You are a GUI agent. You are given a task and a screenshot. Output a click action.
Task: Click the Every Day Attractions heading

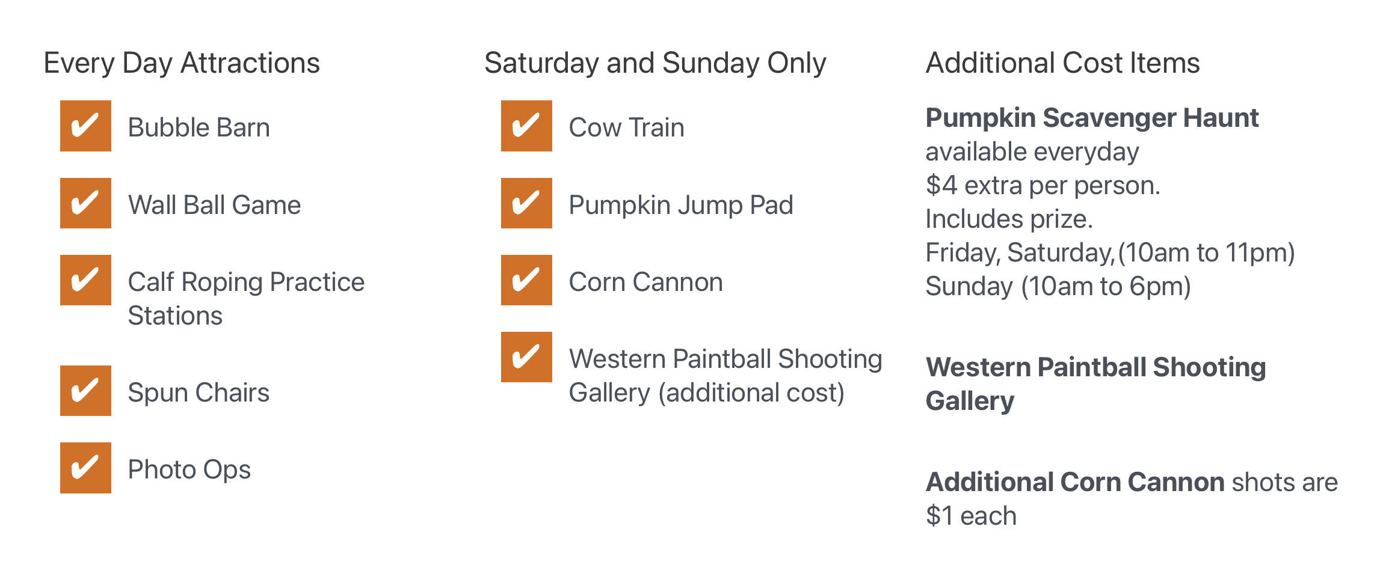182,63
